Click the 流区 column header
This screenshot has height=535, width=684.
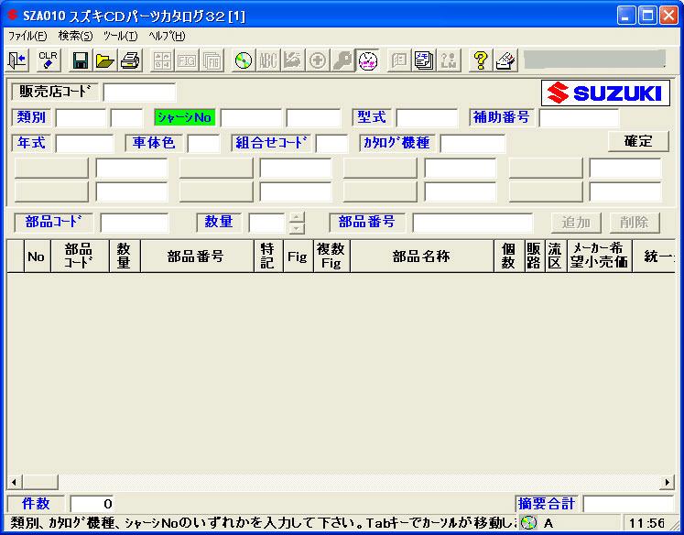coord(555,257)
